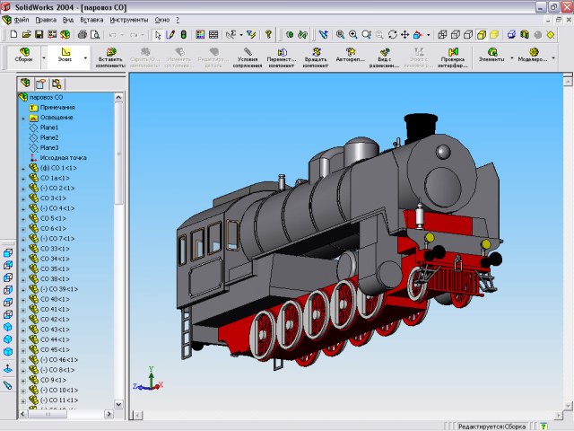This screenshot has height=431, width=574.
Task: Expand the Освещение node in the tree
Action: click(24, 118)
